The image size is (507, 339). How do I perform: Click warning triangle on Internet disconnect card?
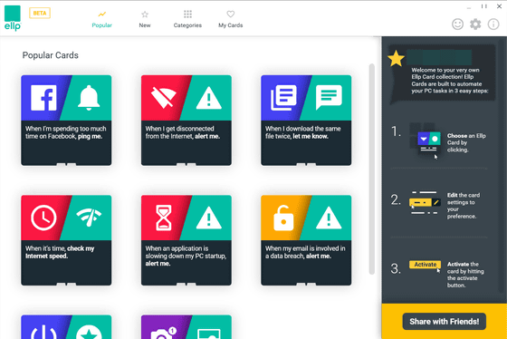point(209,98)
